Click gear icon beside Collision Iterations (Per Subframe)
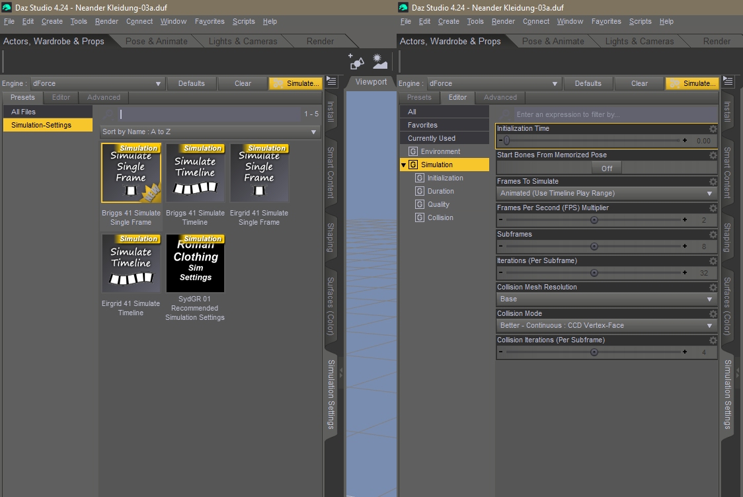This screenshot has width=743, height=497. pos(713,340)
